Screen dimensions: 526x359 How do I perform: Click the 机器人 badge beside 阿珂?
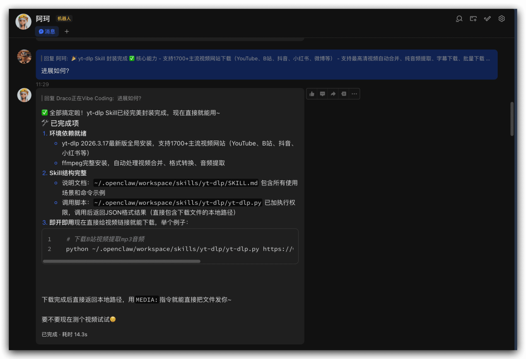pyautogui.click(x=64, y=19)
